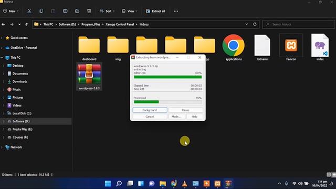Refresh the htdocs folder view

point(255,24)
